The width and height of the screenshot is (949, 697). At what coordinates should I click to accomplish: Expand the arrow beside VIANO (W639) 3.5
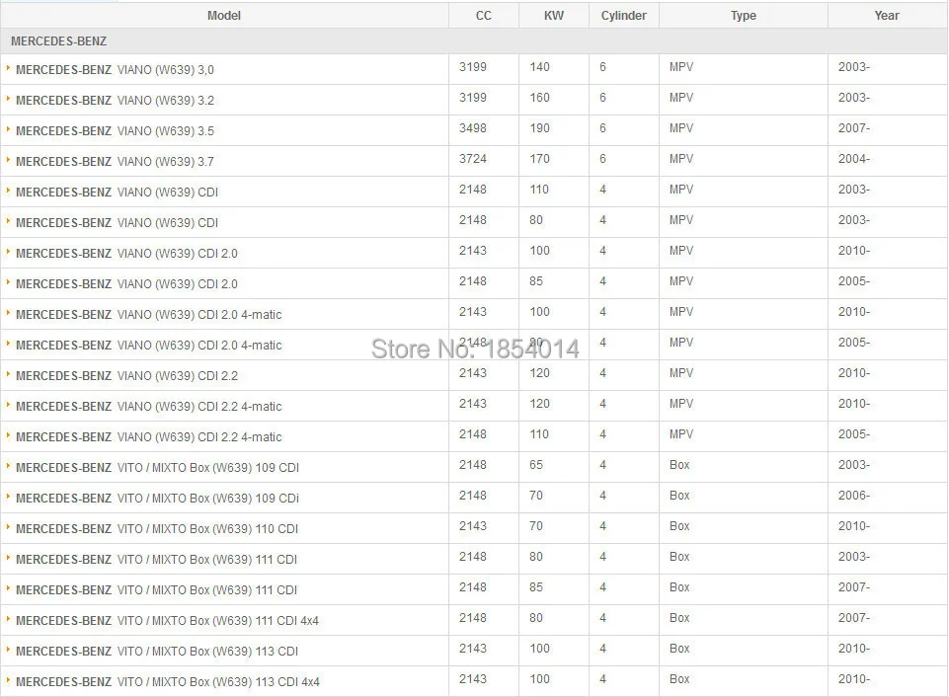pos(8,129)
